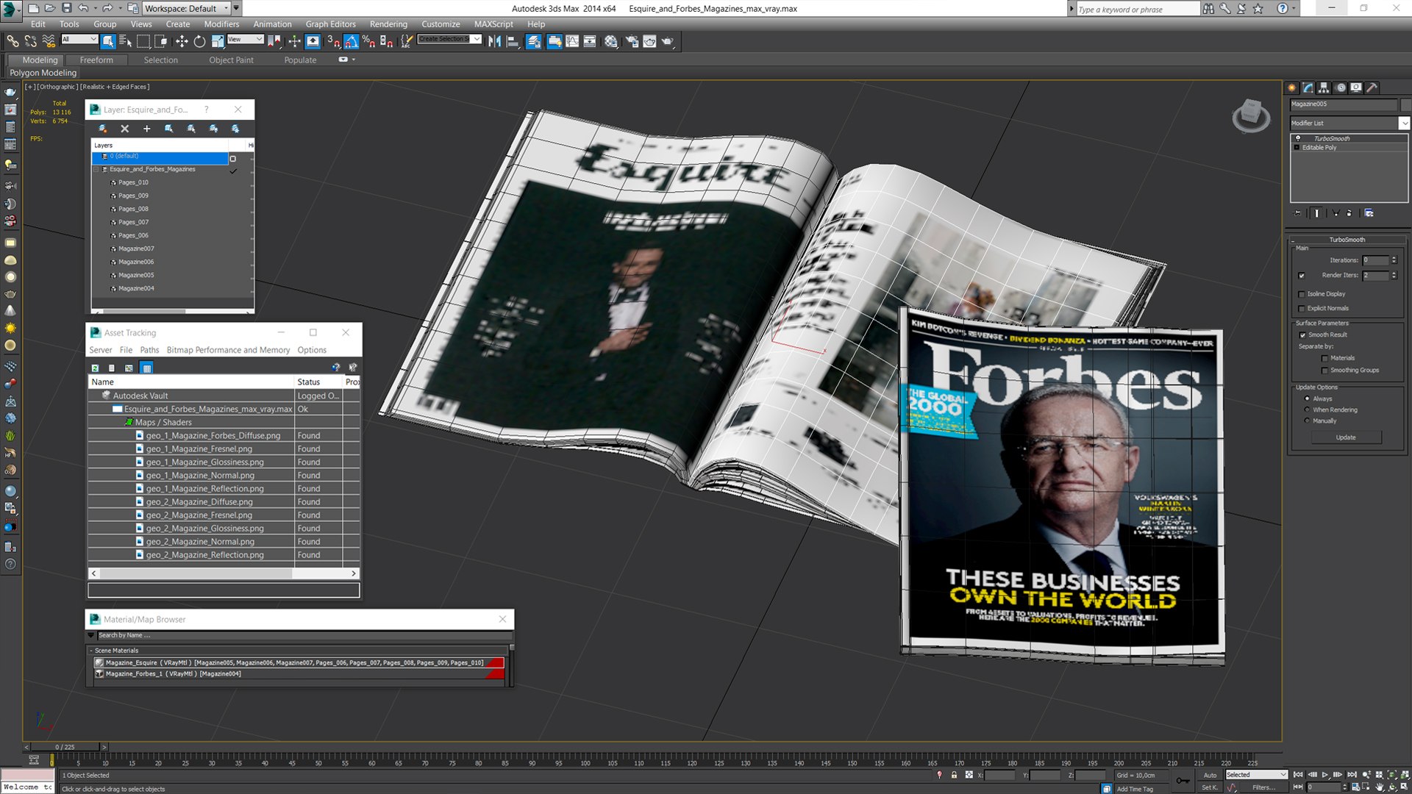Image resolution: width=1412 pixels, height=794 pixels.
Task: Open the Workspace Default dropdown
Action: pos(187,8)
